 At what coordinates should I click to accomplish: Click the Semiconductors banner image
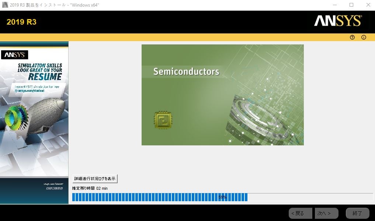click(223, 95)
